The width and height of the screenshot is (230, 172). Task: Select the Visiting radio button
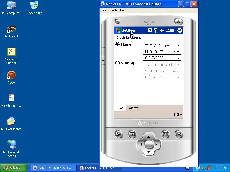pos(117,63)
